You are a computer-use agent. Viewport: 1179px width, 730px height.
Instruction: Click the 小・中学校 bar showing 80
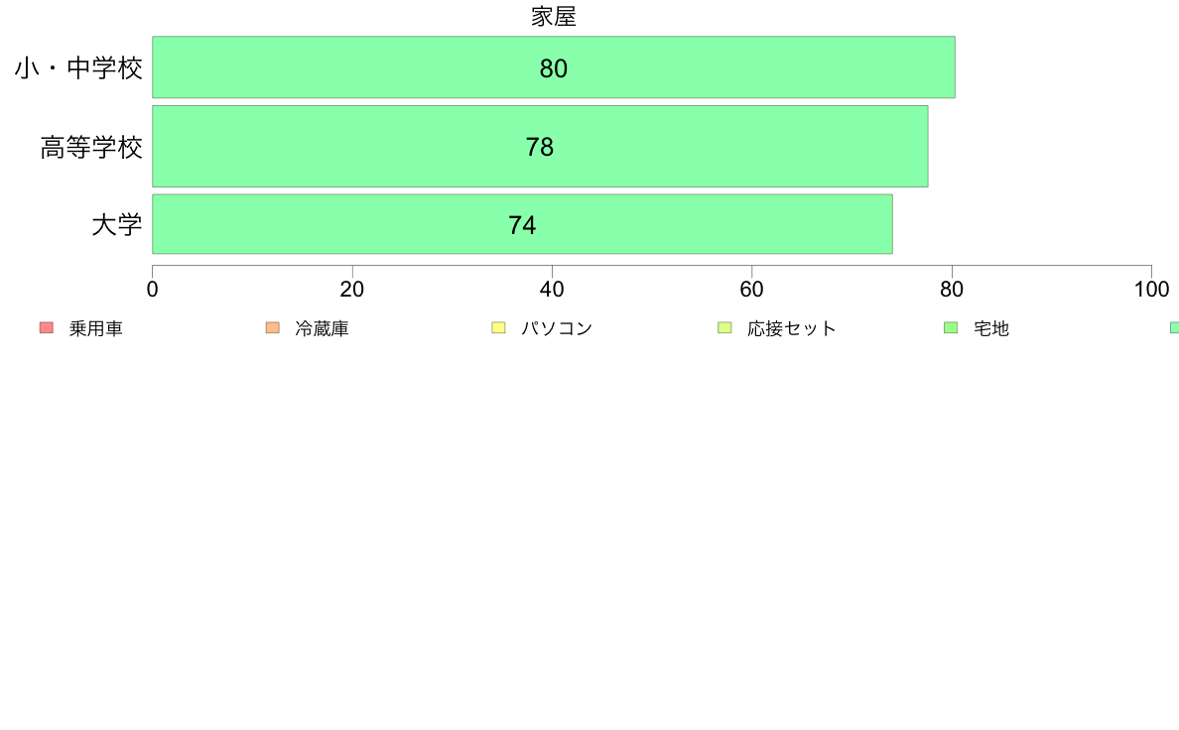pyautogui.click(x=554, y=66)
